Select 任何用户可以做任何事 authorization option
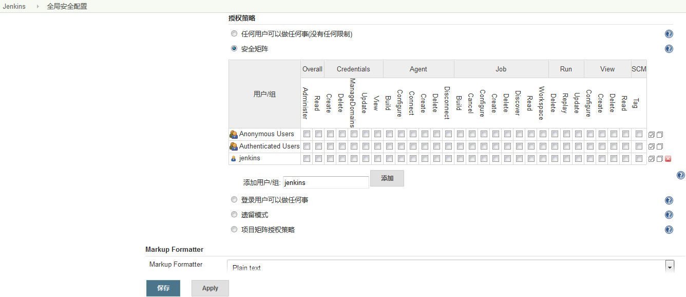Screen dimensions: 686x297 pos(234,34)
